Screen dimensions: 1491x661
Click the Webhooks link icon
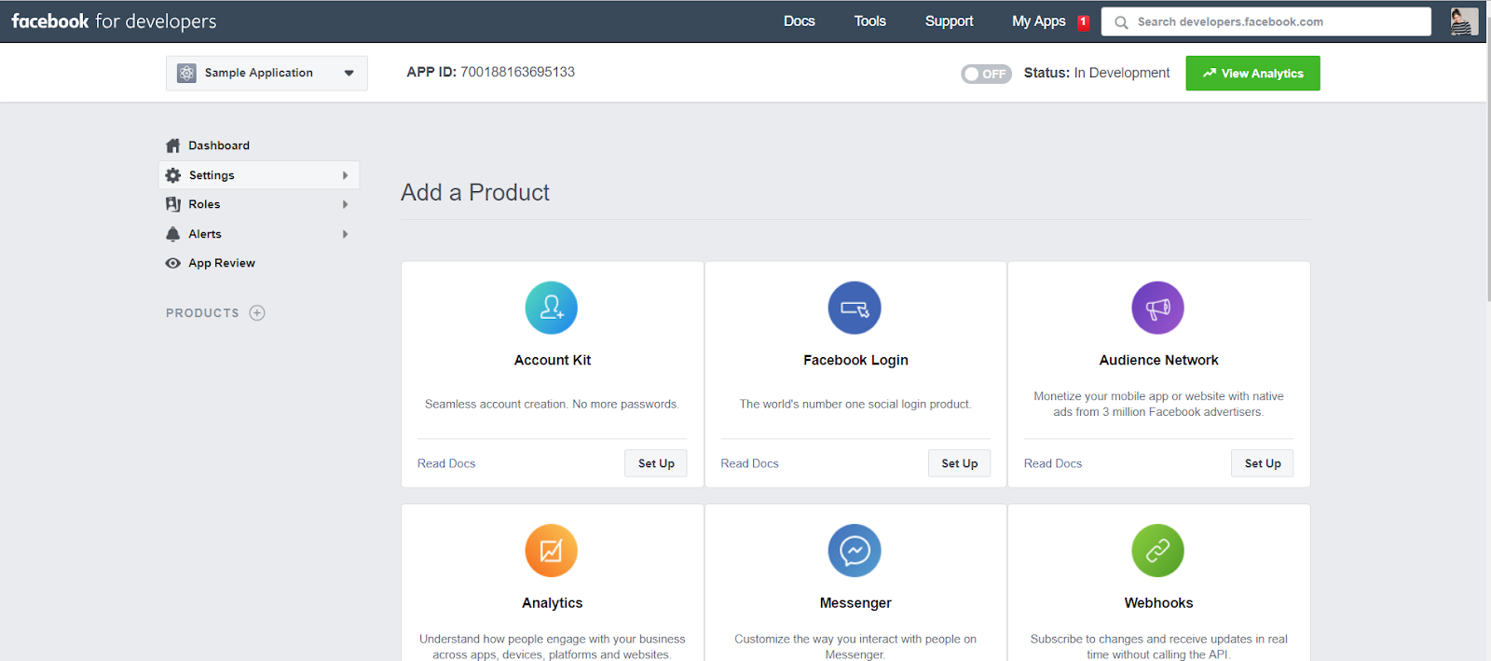pos(1158,551)
